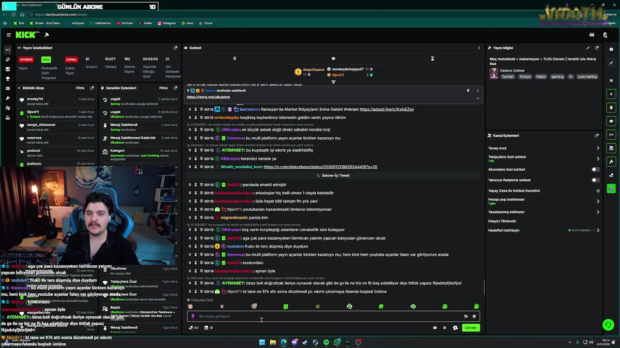This screenshot has height=348, width=620.
Task: Expand Hesap yaşı kısıtlaması settings
Action: [598, 201]
